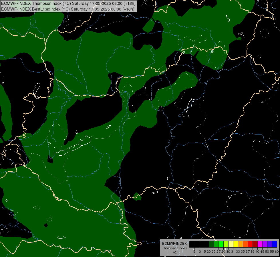Click the legend tick label '50'

pos(267,252)
